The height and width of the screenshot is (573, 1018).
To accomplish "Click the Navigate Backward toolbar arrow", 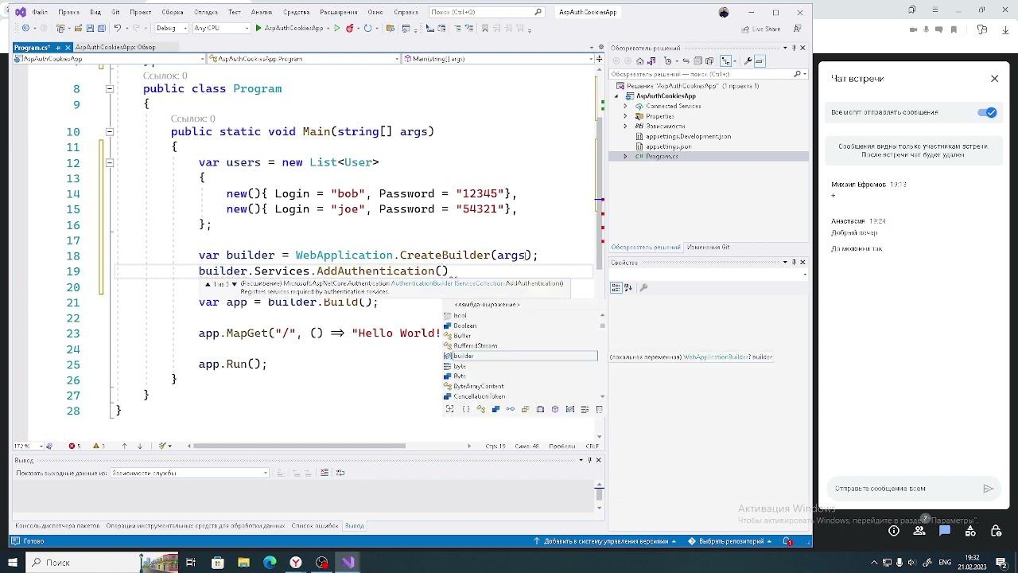I will pos(25,28).
